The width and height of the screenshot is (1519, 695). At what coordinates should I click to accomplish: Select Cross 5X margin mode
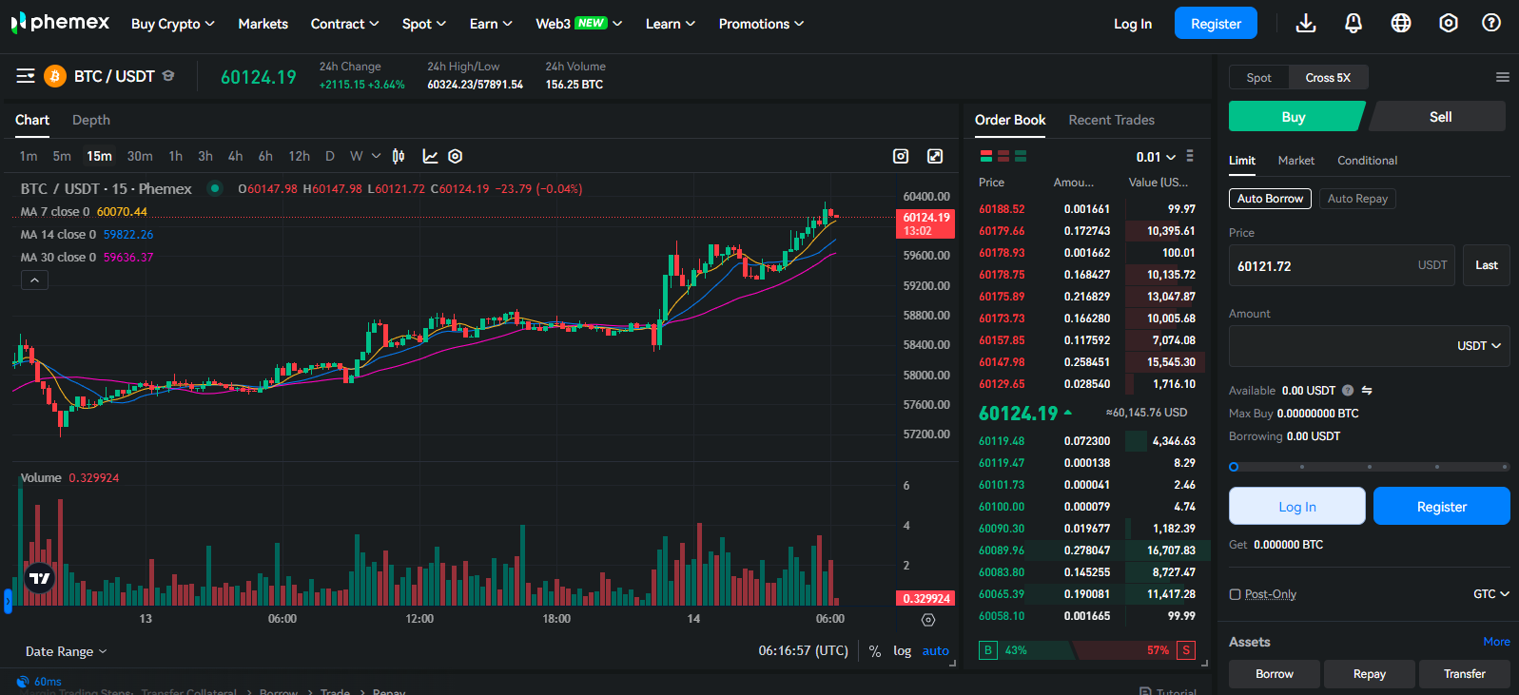[1328, 78]
